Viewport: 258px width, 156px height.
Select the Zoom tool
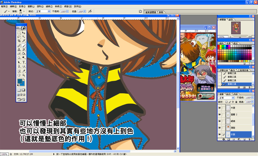coord(24,75)
